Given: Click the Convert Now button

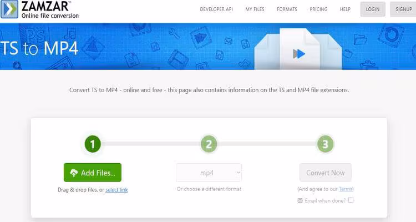Looking at the screenshot, I should point(325,173).
